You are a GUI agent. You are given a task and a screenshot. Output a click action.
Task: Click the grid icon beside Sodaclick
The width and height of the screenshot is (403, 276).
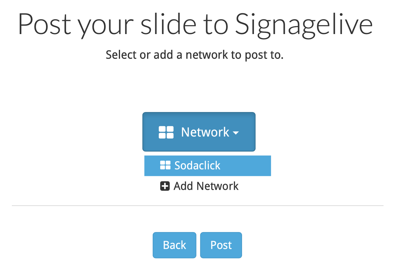pyautogui.click(x=165, y=165)
